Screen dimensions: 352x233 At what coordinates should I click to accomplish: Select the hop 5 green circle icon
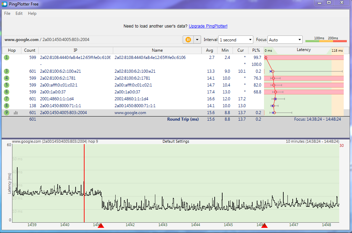pyautogui.click(x=7, y=85)
